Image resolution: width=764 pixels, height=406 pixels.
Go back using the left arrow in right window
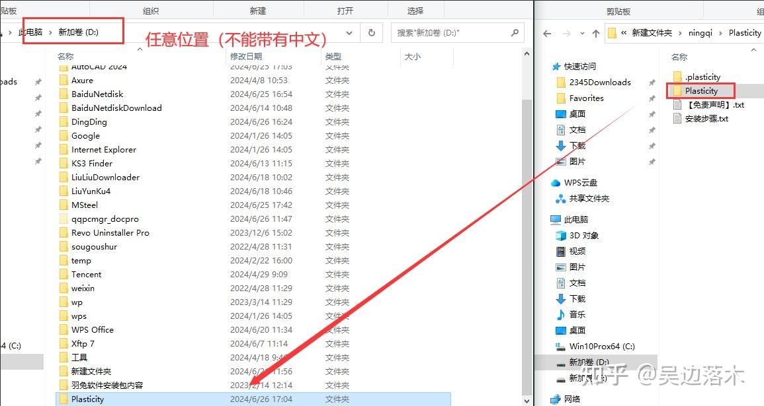[547, 34]
